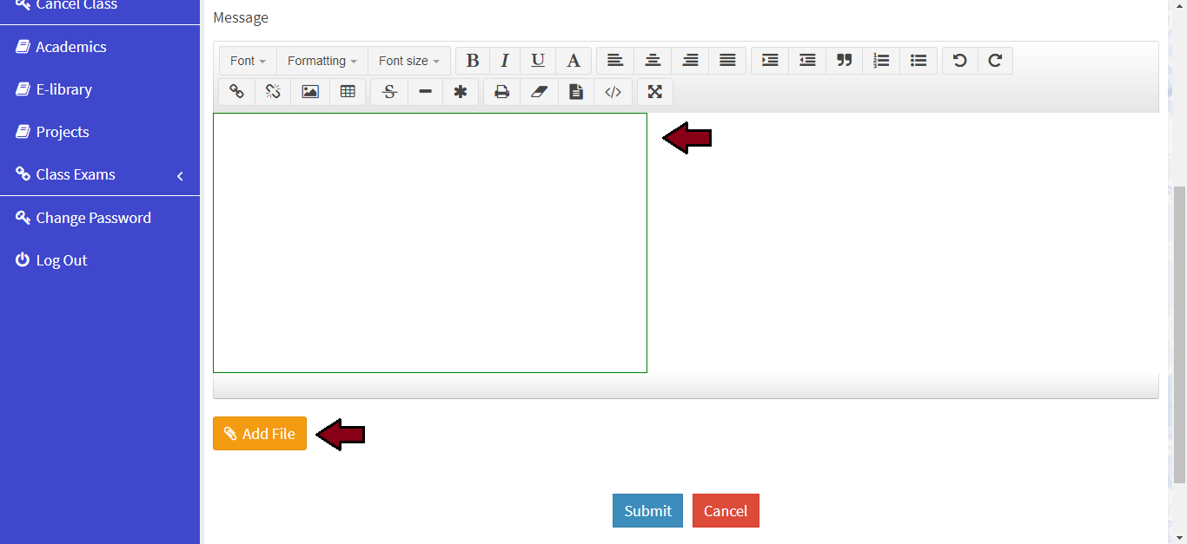The height and width of the screenshot is (544, 1187).
Task: Insert a hyperlink using link icon
Action: (236, 92)
